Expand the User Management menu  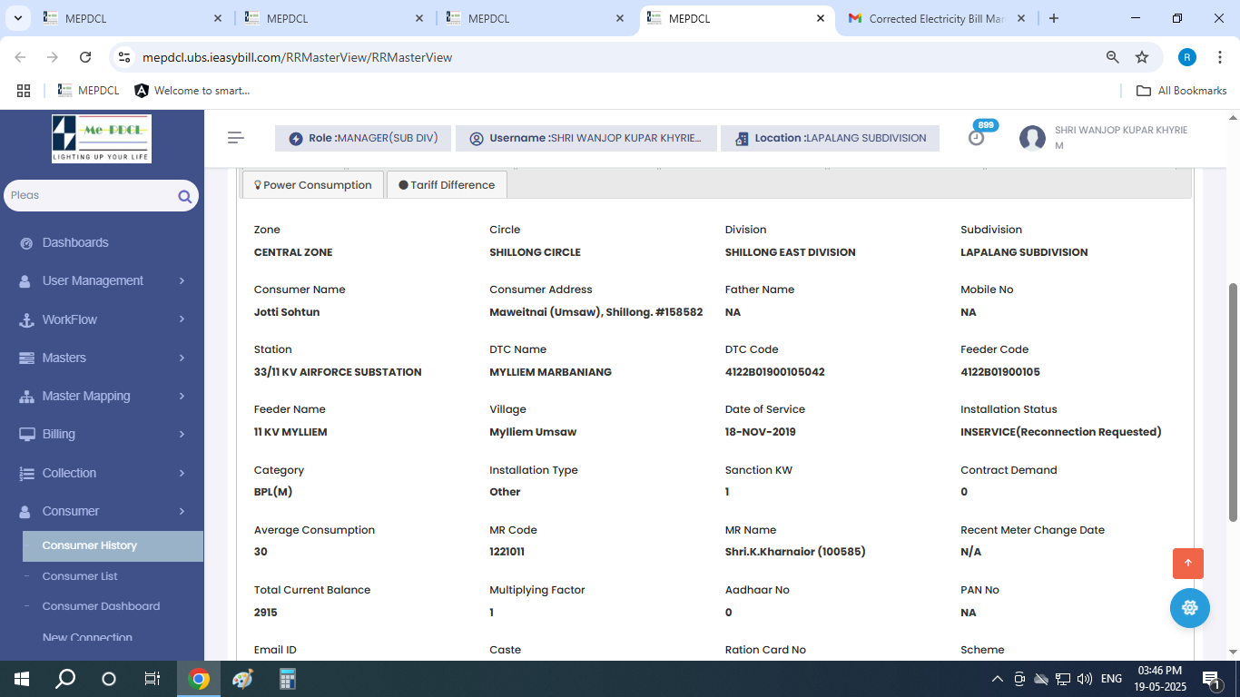pyautogui.click(x=102, y=281)
